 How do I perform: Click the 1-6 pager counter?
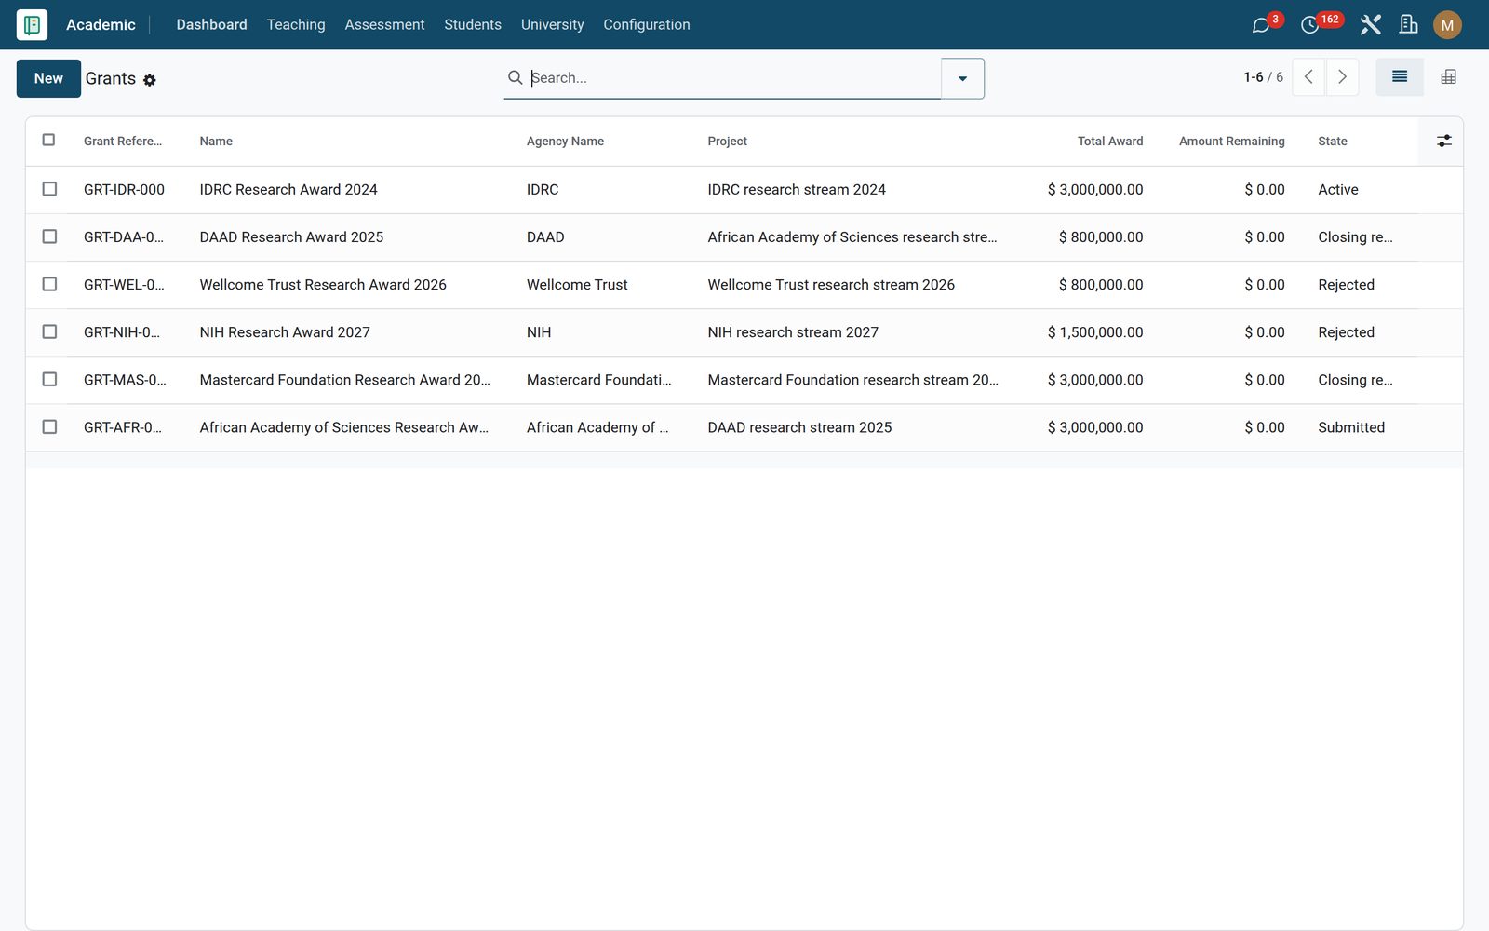pyautogui.click(x=1253, y=77)
